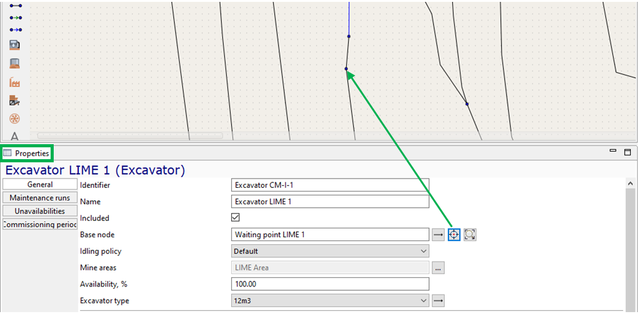Open the Idling policy dropdown
Screen dimensions: 639x314
click(x=330, y=252)
